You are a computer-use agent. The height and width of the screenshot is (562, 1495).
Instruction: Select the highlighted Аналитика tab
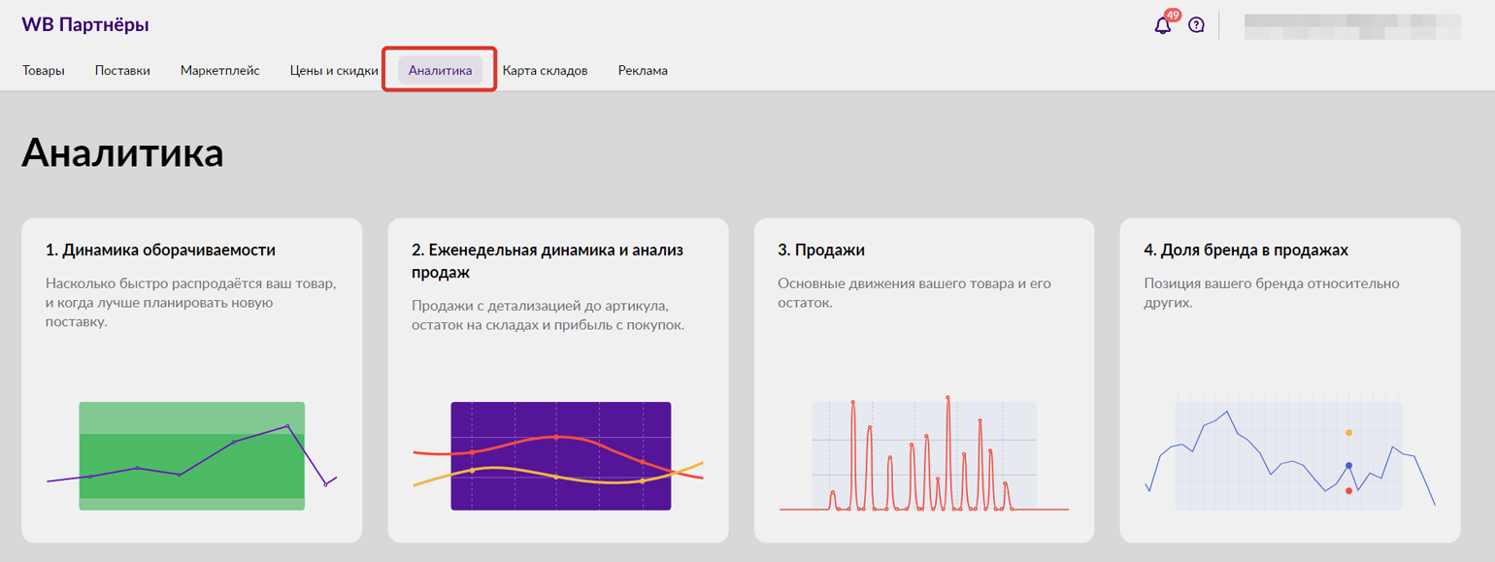tap(440, 71)
